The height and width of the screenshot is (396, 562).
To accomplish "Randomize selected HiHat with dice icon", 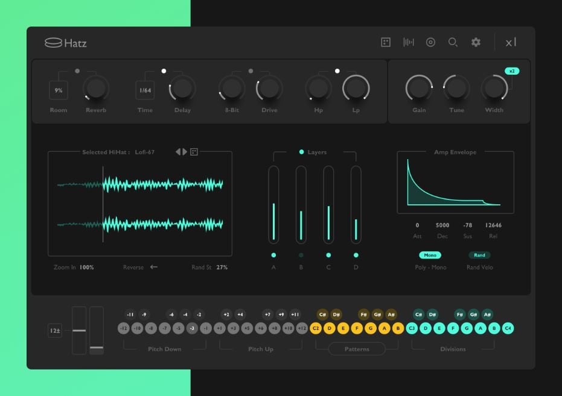I will tap(194, 152).
